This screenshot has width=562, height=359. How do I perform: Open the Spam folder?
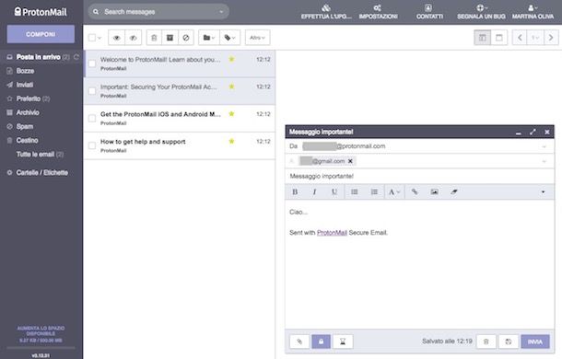(25, 126)
